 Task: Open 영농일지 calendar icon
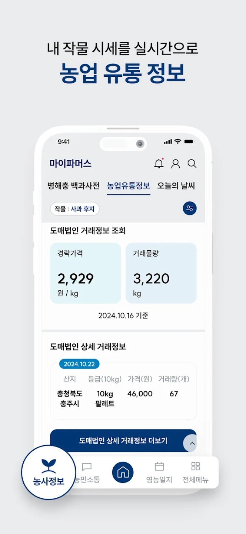tap(159, 472)
